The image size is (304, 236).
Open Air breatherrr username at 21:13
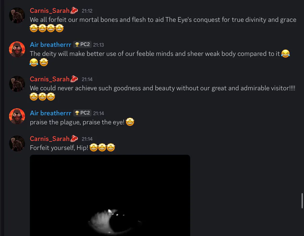(x=51, y=45)
